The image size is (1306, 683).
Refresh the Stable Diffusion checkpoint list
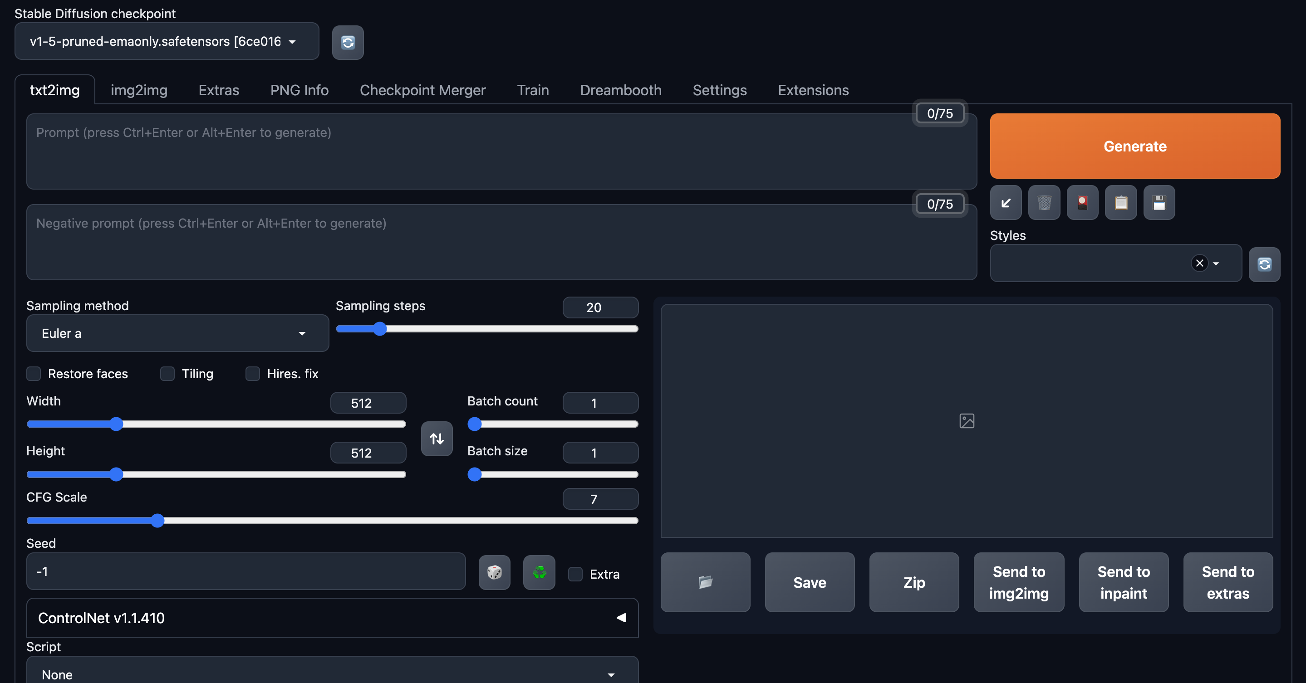348,43
